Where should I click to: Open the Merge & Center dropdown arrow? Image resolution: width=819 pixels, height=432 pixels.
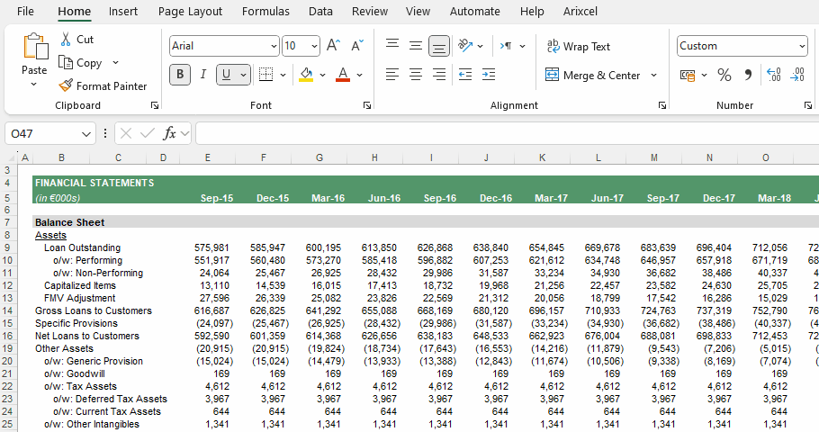tap(653, 76)
